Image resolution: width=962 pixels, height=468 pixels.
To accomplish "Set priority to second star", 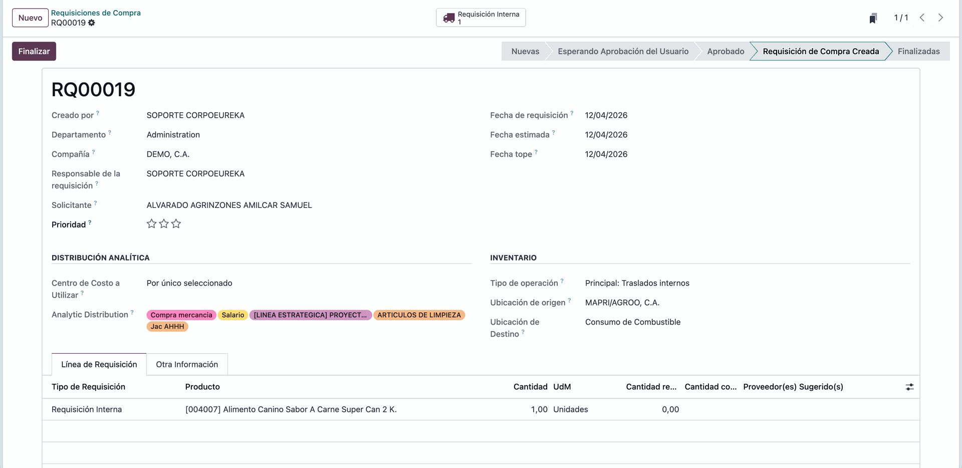I will [x=164, y=224].
